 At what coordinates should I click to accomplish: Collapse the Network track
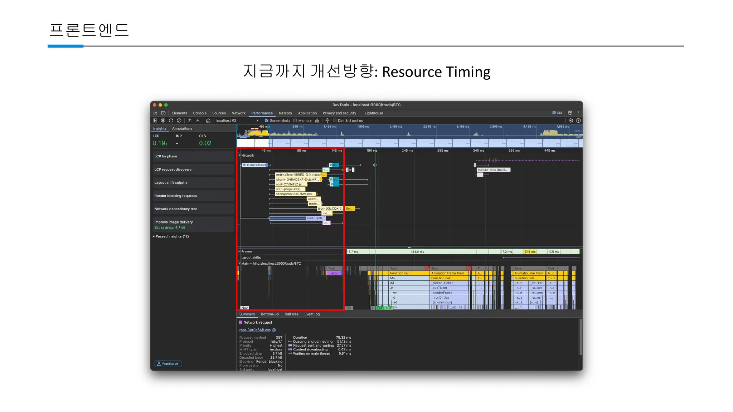pyautogui.click(x=239, y=156)
